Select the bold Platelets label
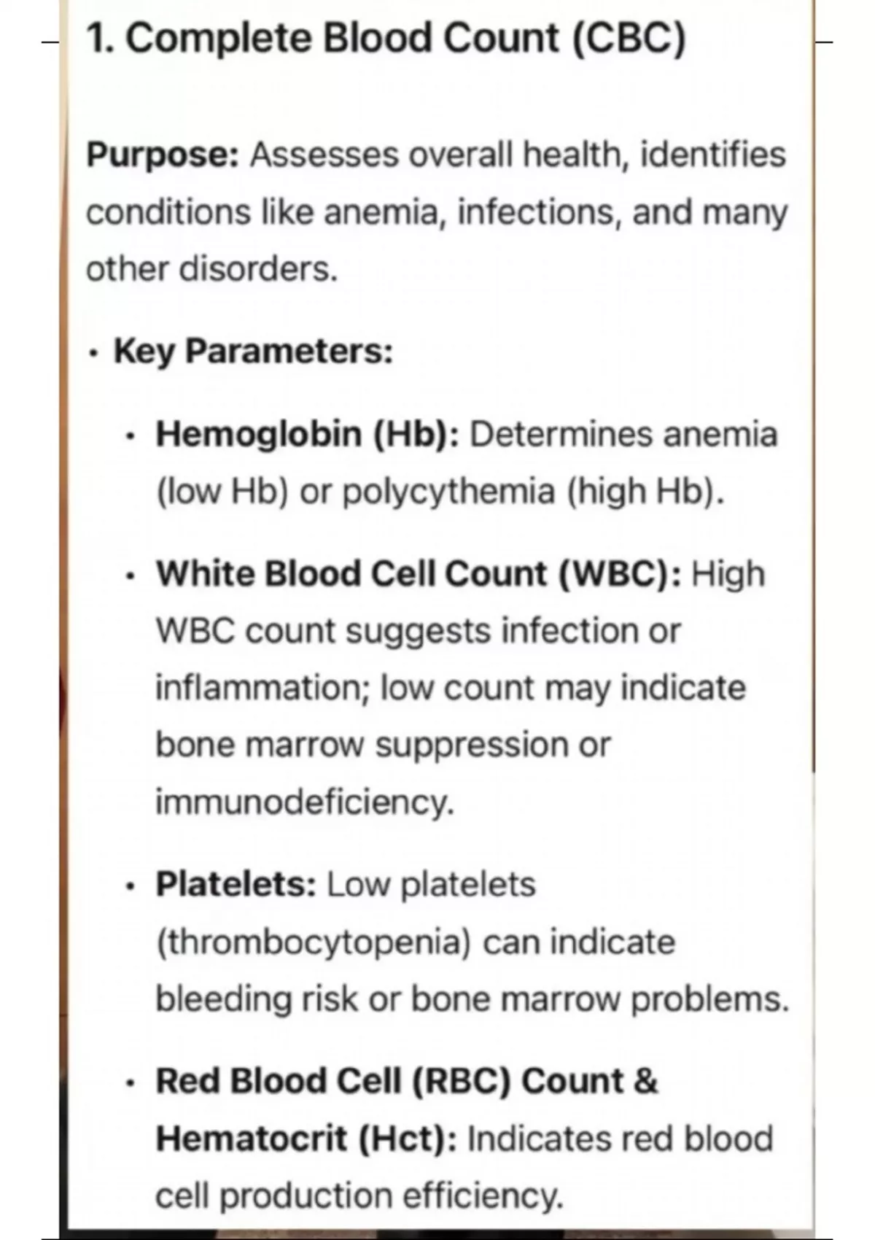Viewport: 875px width, 1240px height. click(236, 885)
